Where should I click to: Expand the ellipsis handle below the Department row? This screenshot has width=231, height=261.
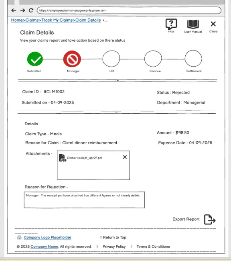pyautogui.click(x=117, y=112)
